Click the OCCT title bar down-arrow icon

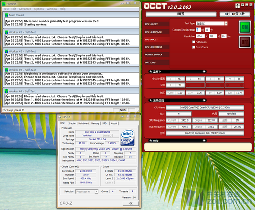[x=243, y=5]
